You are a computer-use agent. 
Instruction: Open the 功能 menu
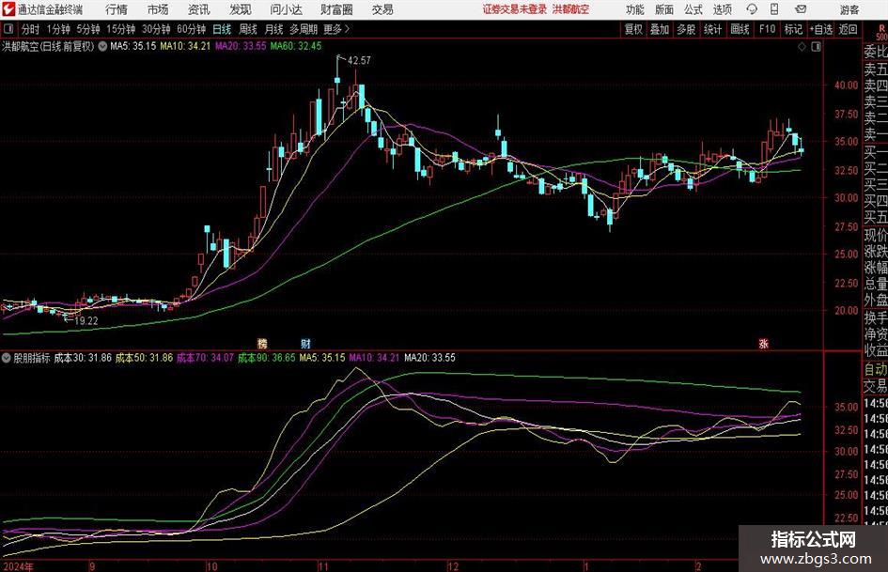point(635,9)
